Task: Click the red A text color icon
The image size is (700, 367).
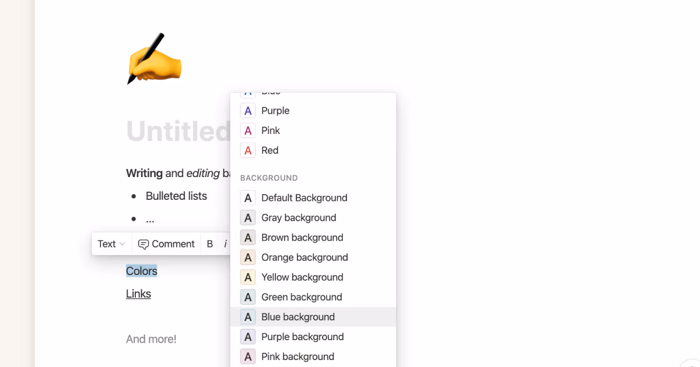Action: click(x=247, y=150)
